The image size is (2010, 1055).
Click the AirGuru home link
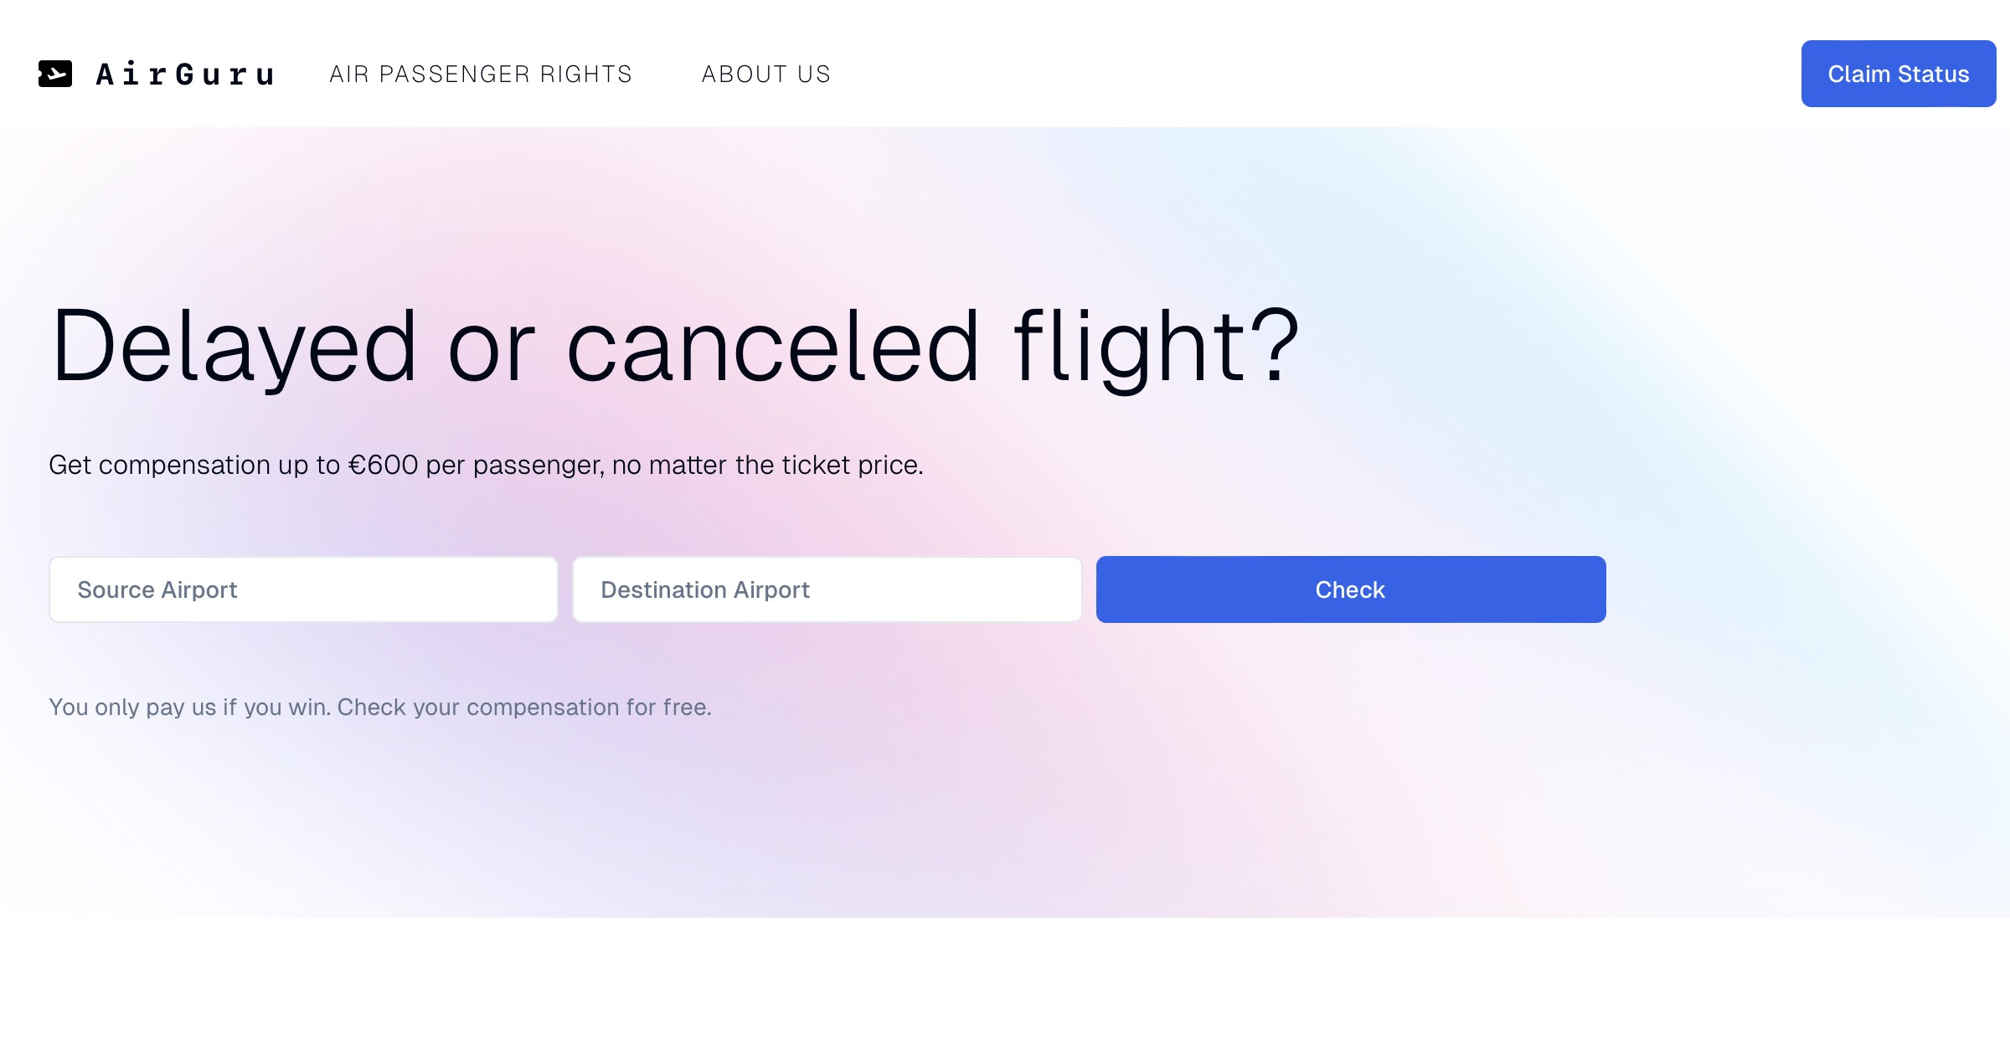159,73
